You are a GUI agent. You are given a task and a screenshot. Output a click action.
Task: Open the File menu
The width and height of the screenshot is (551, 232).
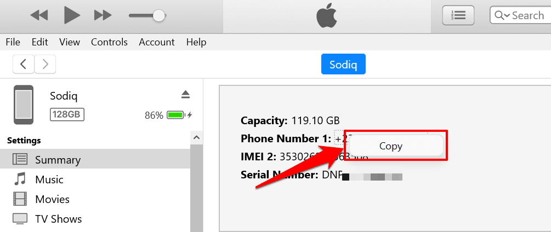tap(13, 42)
